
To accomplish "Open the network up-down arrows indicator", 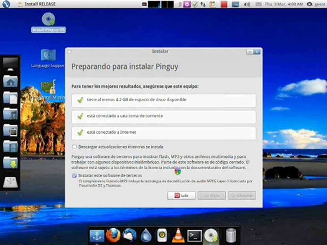I will 203,4.
